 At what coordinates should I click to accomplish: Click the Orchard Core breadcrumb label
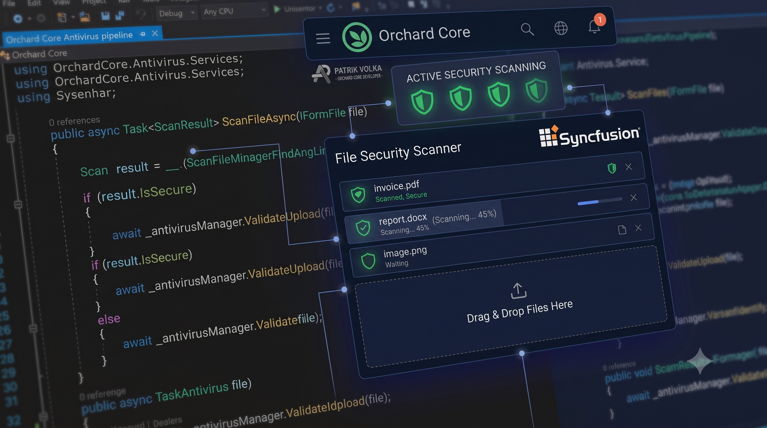coord(40,54)
